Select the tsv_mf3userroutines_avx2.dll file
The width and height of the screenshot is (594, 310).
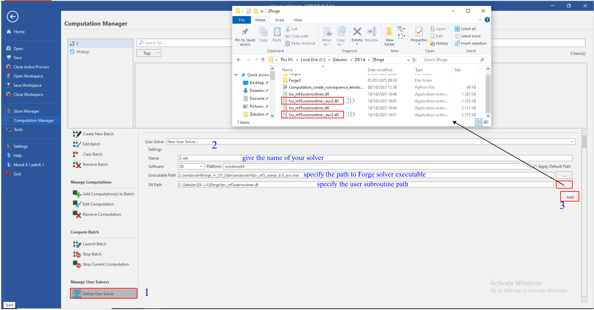click(x=313, y=115)
